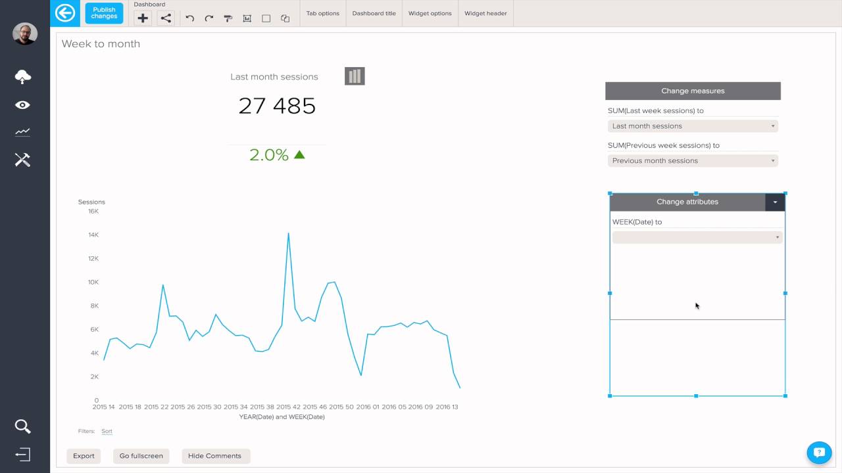Publish the dashboard changes
This screenshot has width=842, height=473.
pos(104,13)
